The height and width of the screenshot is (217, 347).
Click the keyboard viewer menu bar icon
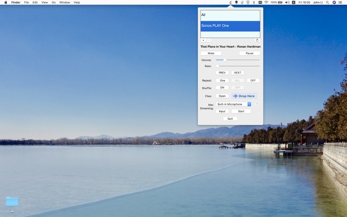tap(260, 3)
